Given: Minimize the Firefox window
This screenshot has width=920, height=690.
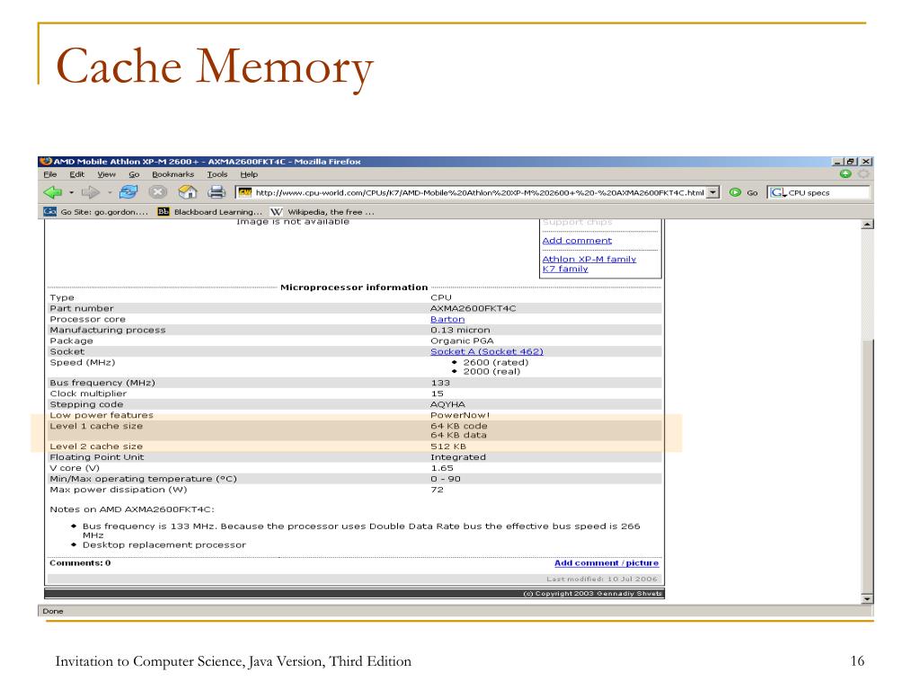Looking at the screenshot, I should [x=837, y=162].
